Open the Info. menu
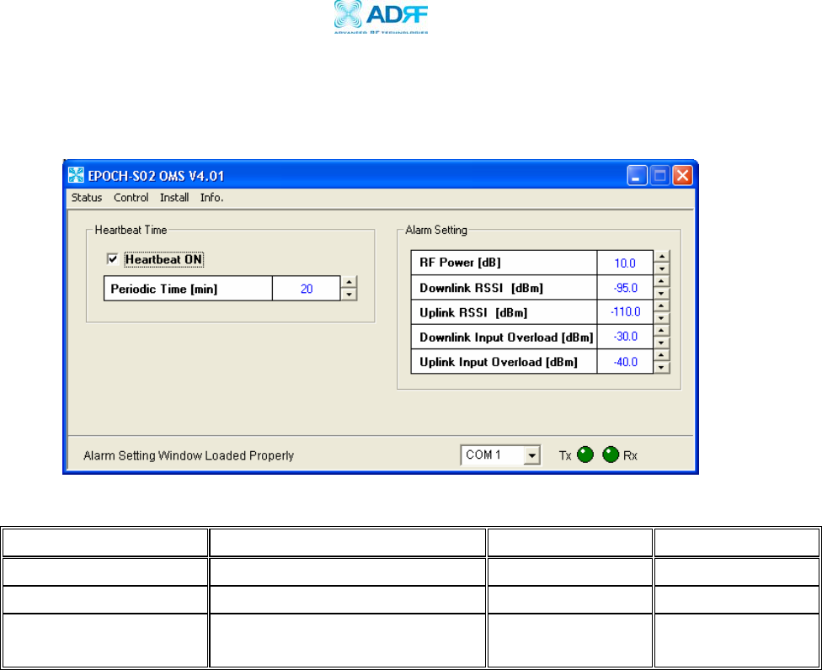The height and width of the screenshot is (670, 822). point(211,198)
